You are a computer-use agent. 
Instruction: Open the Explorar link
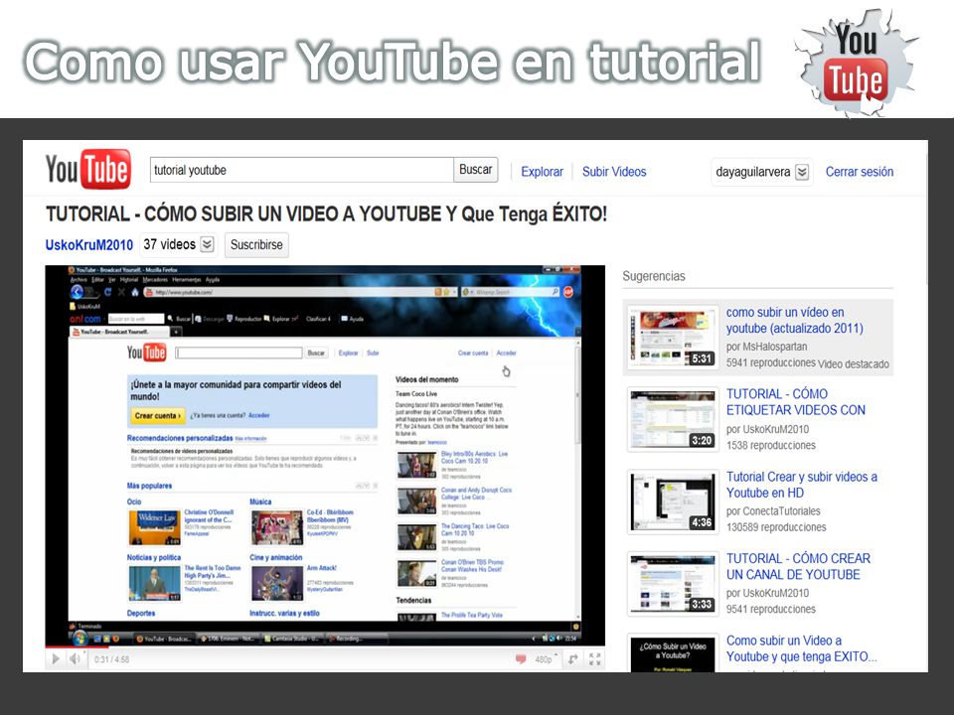543,172
